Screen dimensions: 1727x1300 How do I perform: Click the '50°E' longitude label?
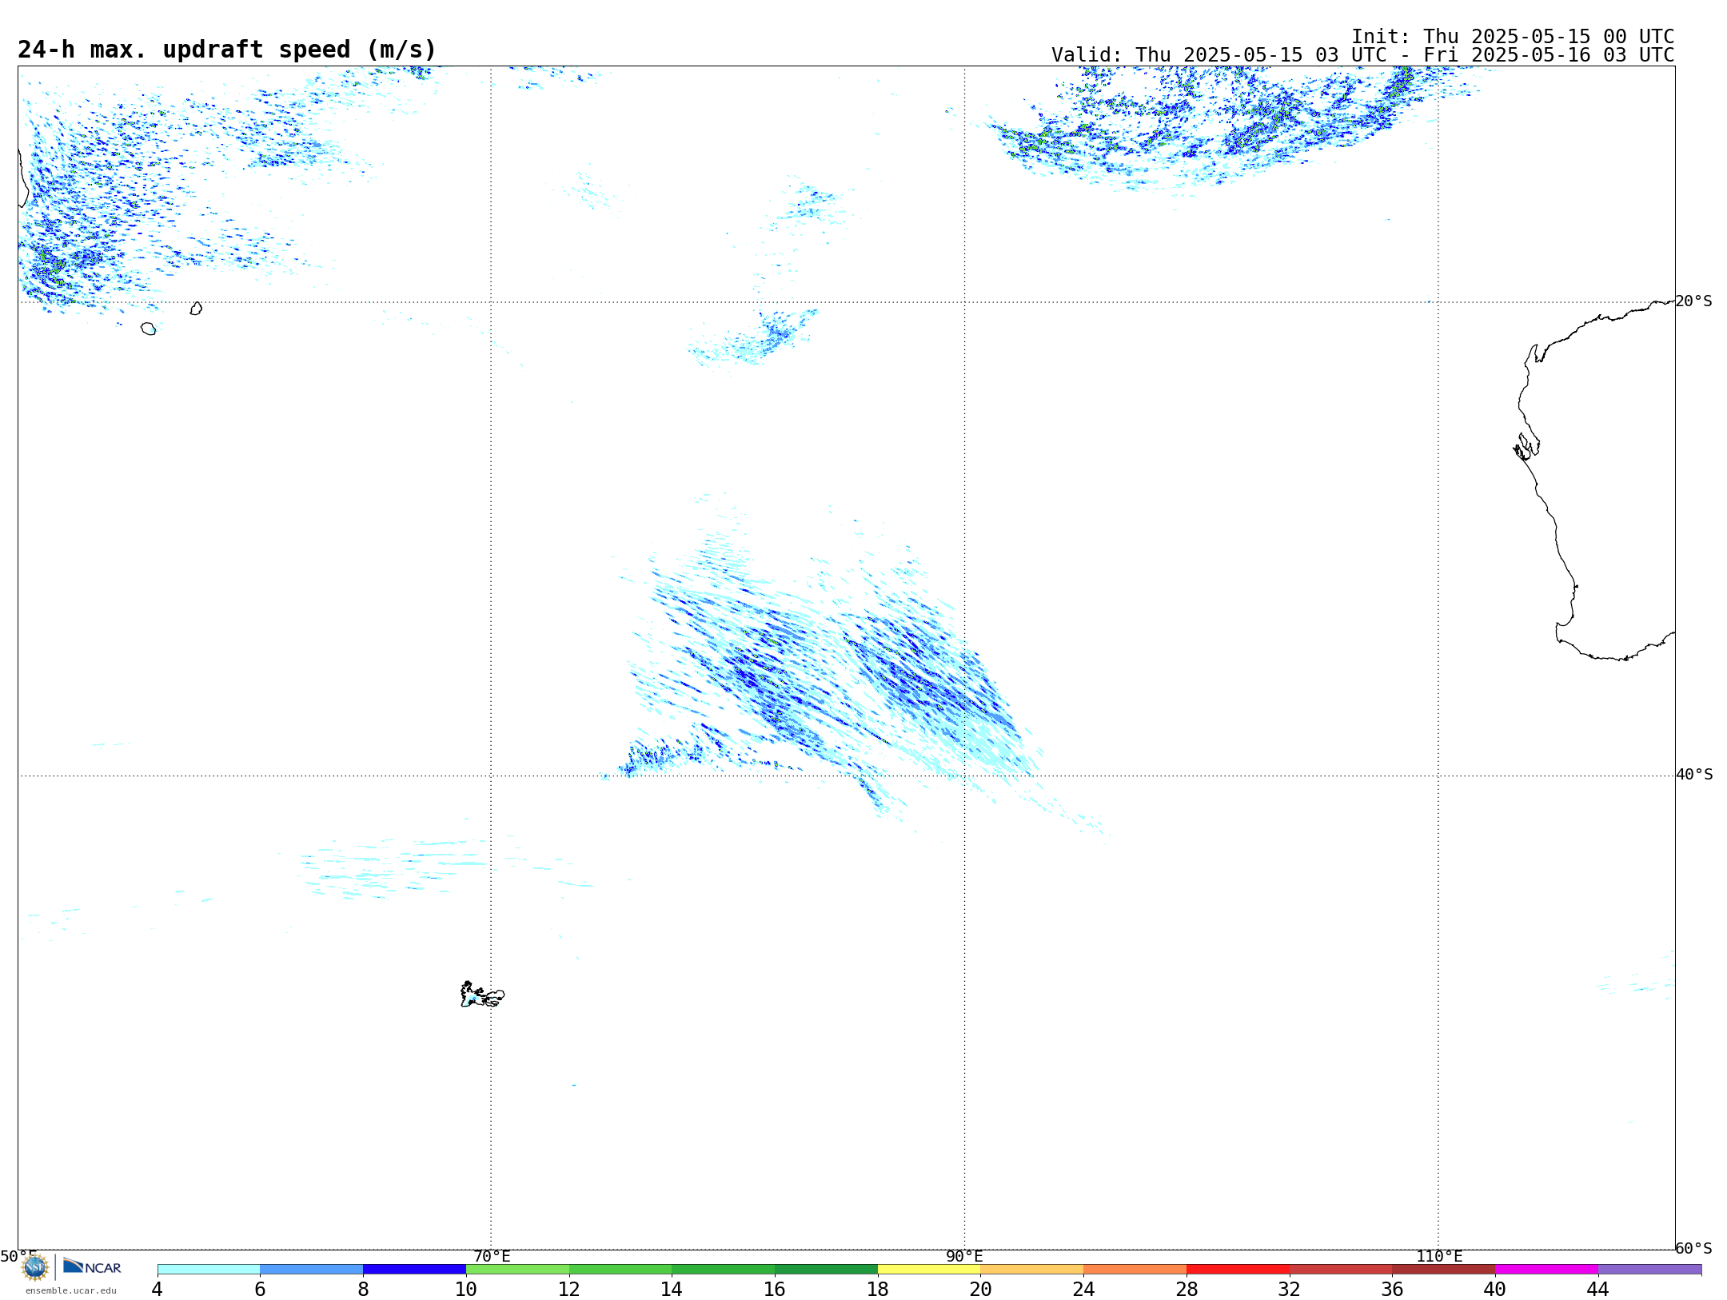[x=18, y=1256]
